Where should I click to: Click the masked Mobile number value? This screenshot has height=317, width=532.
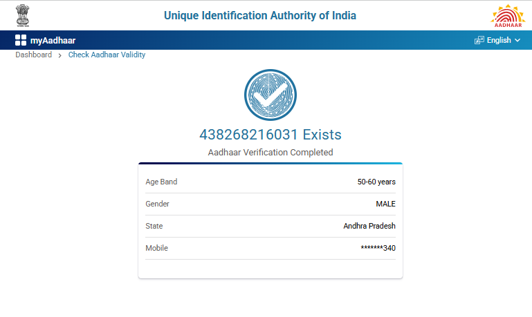(x=378, y=248)
